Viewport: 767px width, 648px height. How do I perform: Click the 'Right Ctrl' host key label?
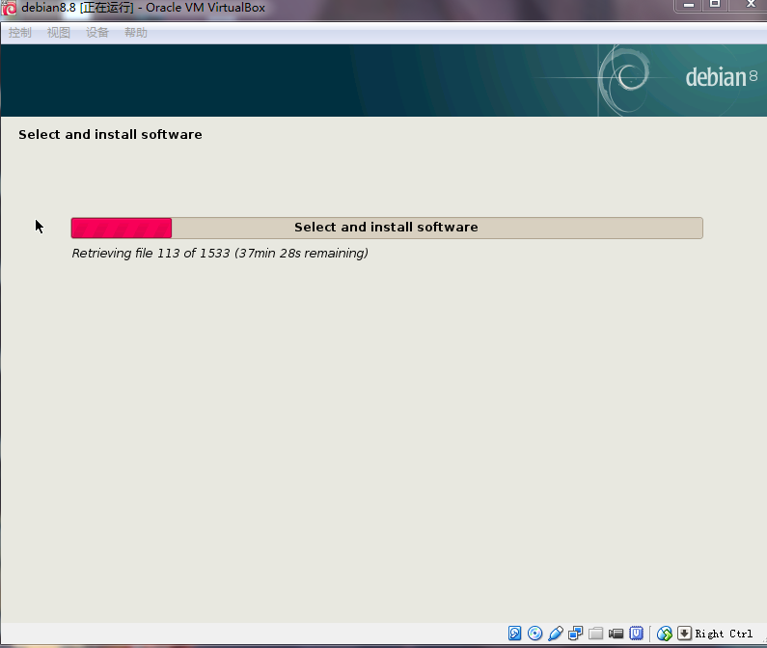[x=725, y=634]
